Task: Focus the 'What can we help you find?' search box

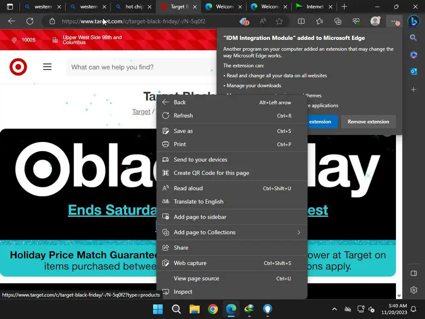Action: tap(141, 67)
